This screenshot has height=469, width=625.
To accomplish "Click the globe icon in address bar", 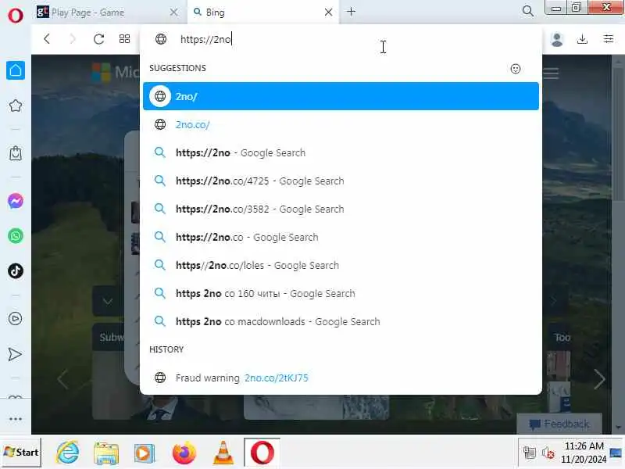I will point(161,39).
